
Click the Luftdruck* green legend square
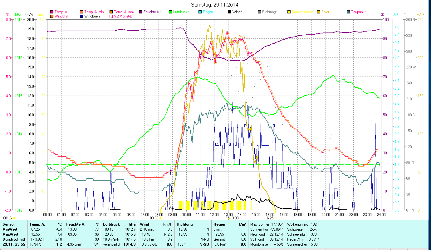coord(170,12)
